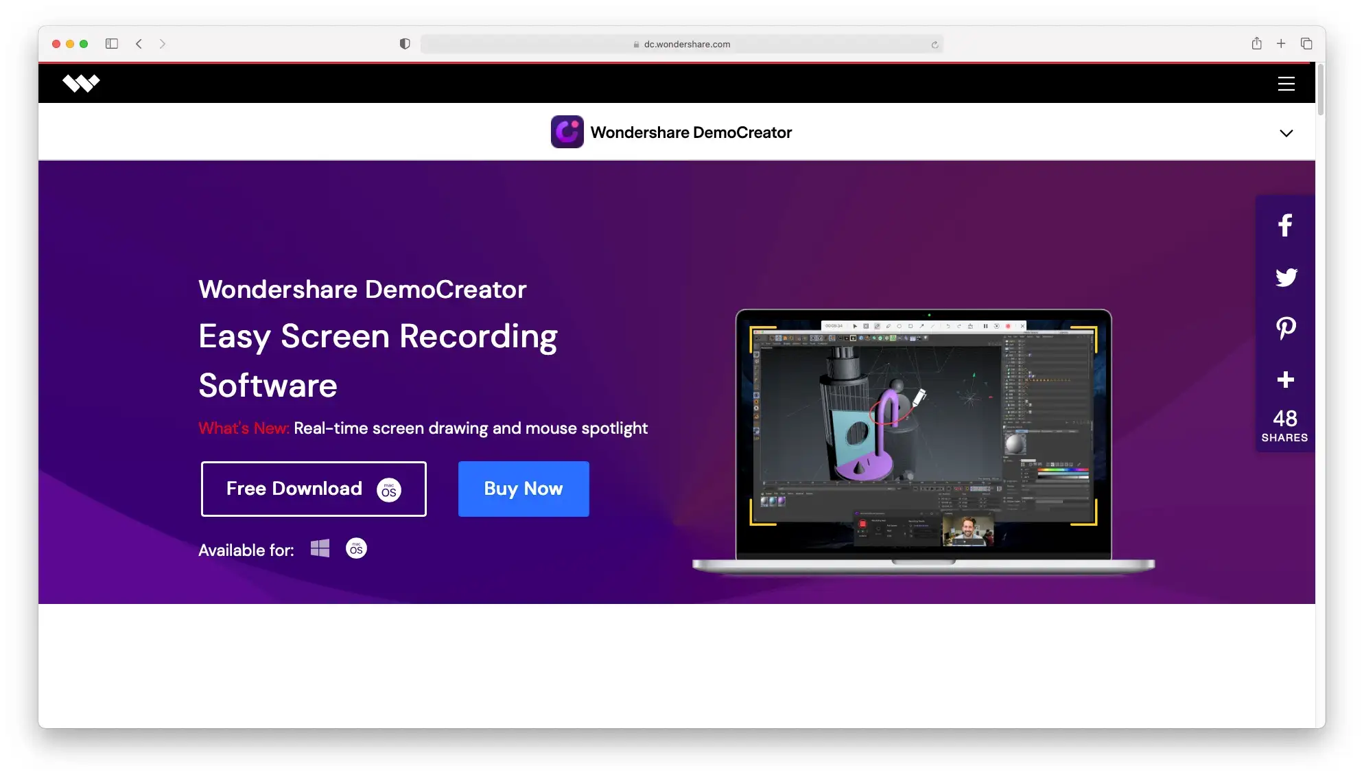Click the DemoCreator app icon in navbar
Image resolution: width=1364 pixels, height=779 pixels.
pyautogui.click(x=566, y=131)
